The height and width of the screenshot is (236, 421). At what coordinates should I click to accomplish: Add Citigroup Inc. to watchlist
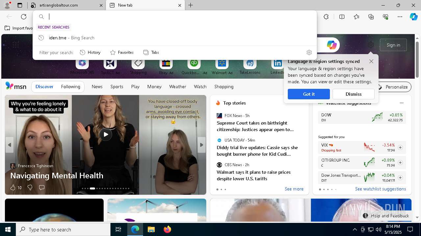(x=400, y=163)
